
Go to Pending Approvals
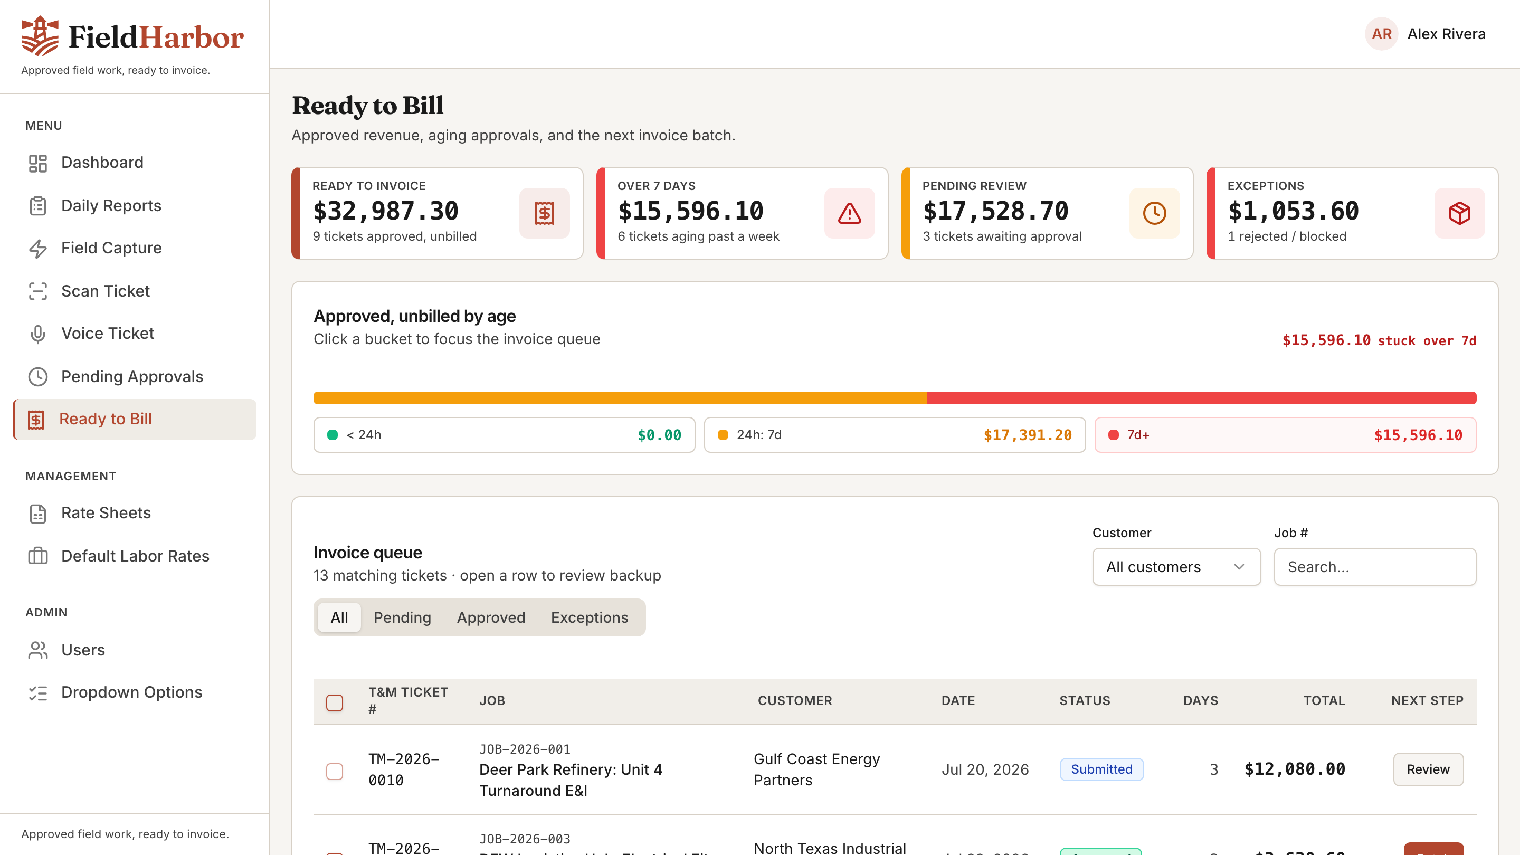(135, 376)
